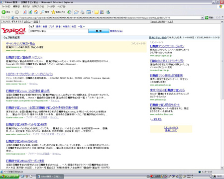Open the 検索オプション link
Screen dimensions: 224x179
[116, 31]
